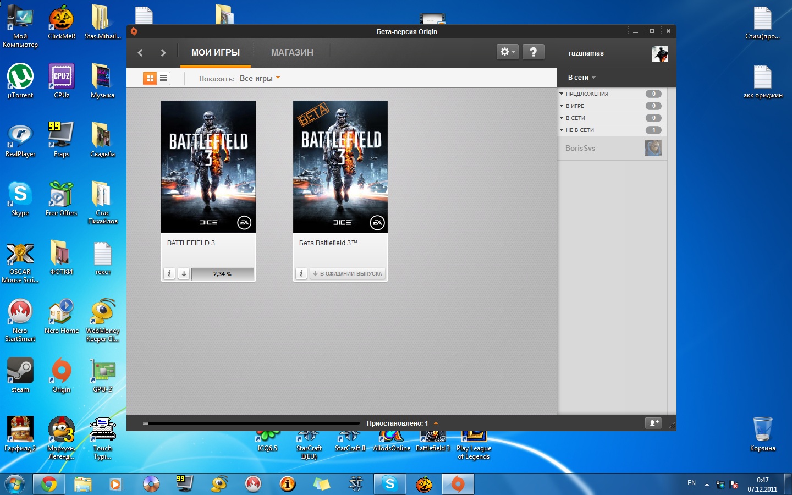Select the Бета Battlefield 3 cover art

(340, 167)
